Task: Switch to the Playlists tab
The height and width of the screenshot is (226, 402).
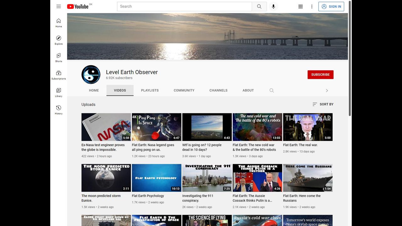Action: [x=150, y=90]
